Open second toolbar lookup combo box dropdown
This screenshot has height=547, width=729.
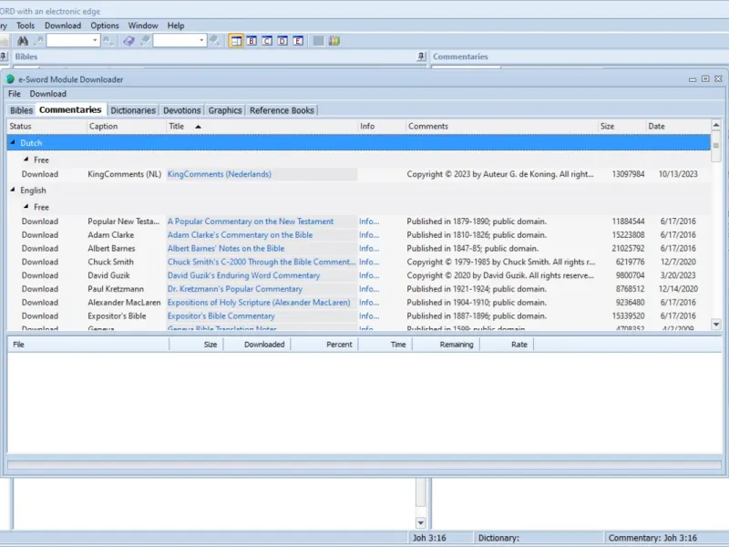click(x=201, y=40)
